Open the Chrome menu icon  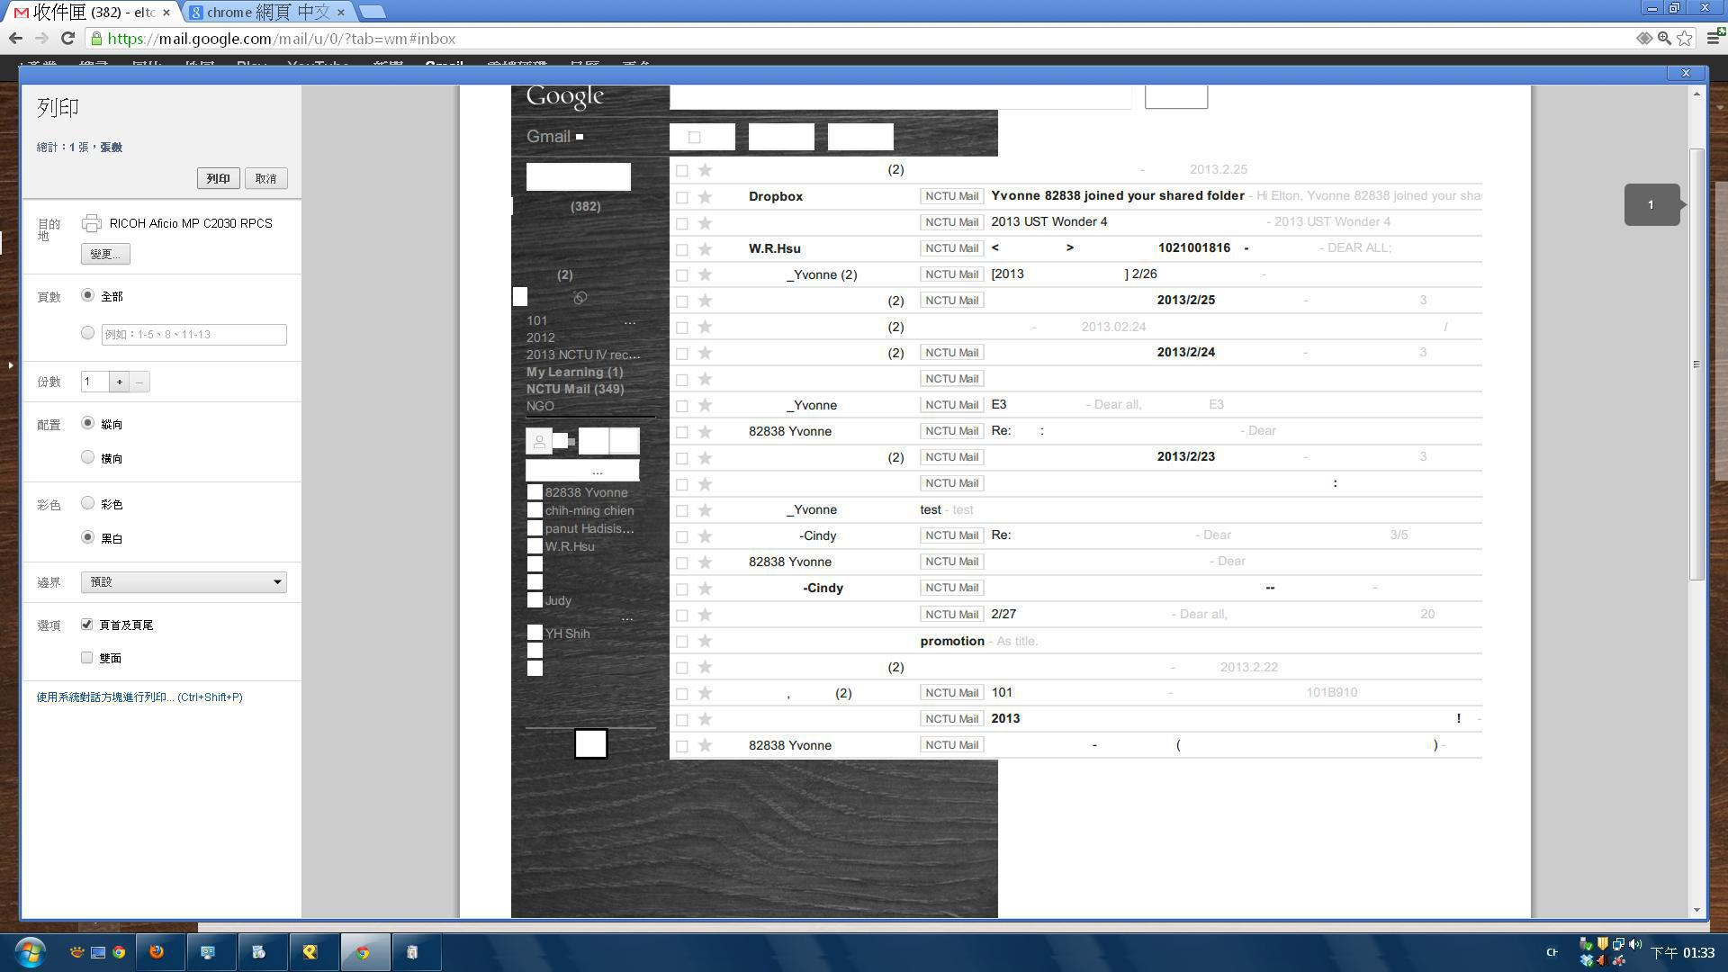point(1714,38)
